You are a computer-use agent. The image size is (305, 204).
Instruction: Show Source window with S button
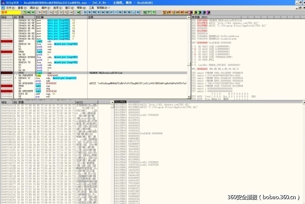click(138, 12)
